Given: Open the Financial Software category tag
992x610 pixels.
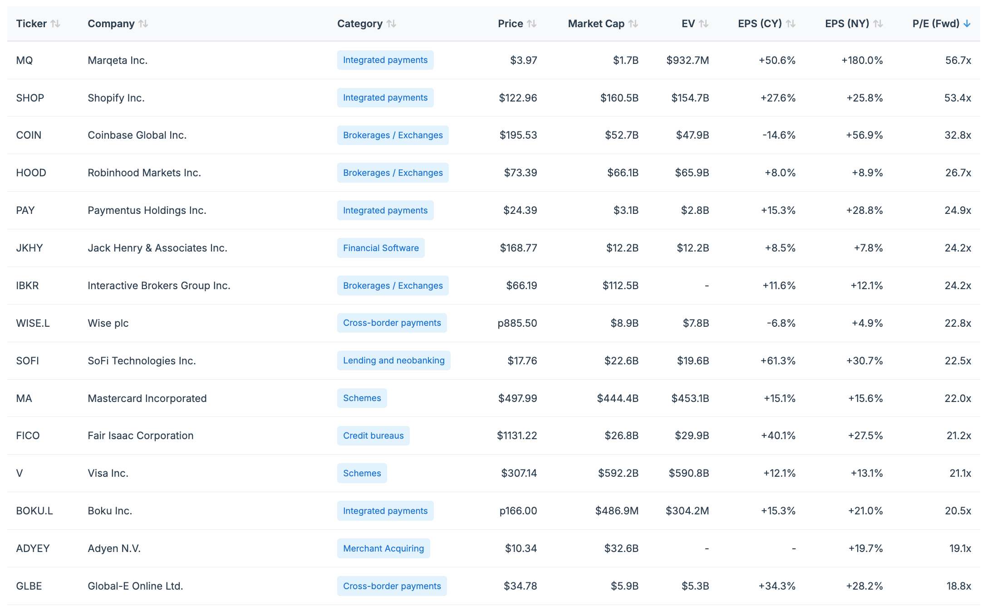Looking at the screenshot, I should (x=380, y=248).
